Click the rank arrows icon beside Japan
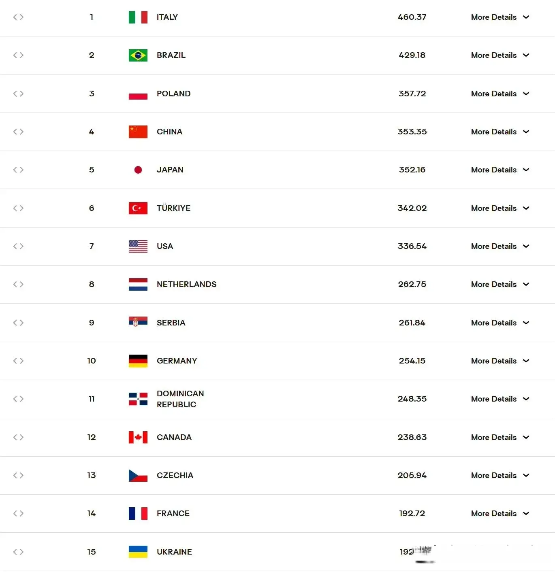 click(18, 170)
